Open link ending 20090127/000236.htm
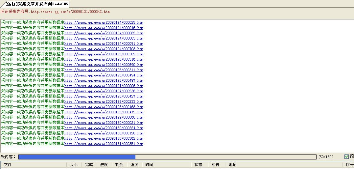Screen dimensions: 354x169 104,91
